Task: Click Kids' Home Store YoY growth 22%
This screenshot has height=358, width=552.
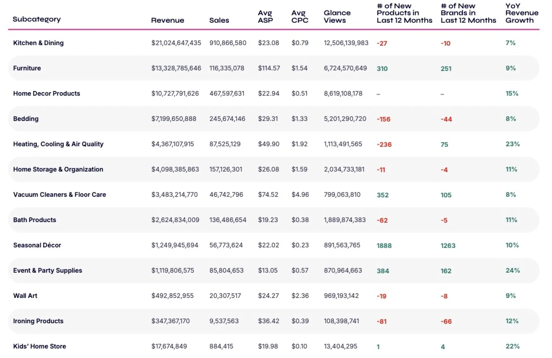Action: pos(513,346)
